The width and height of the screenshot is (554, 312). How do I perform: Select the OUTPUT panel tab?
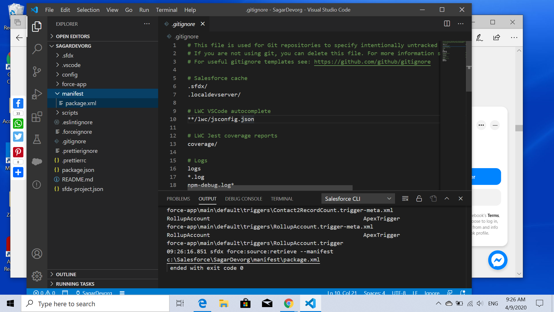pyautogui.click(x=207, y=199)
